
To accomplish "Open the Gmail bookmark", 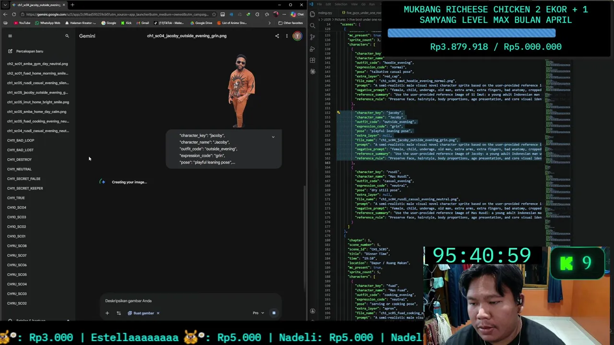I will click(x=142, y=23).
